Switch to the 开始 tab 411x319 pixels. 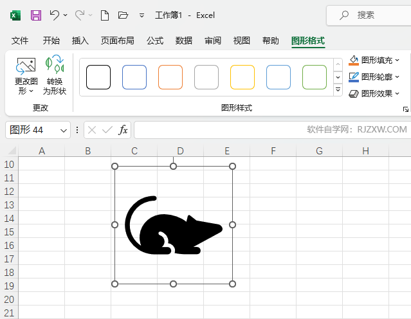(x=51, y=41)
